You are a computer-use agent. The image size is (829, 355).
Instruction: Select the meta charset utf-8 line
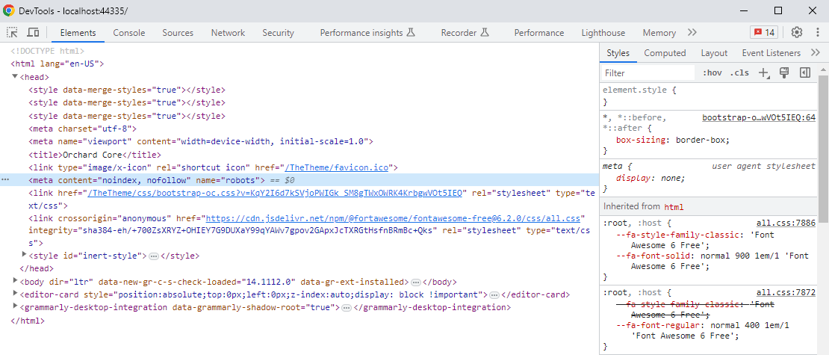[x=83, y=129]
